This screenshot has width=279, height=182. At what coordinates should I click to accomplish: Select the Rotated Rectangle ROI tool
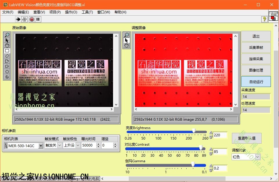coord(7,56)
